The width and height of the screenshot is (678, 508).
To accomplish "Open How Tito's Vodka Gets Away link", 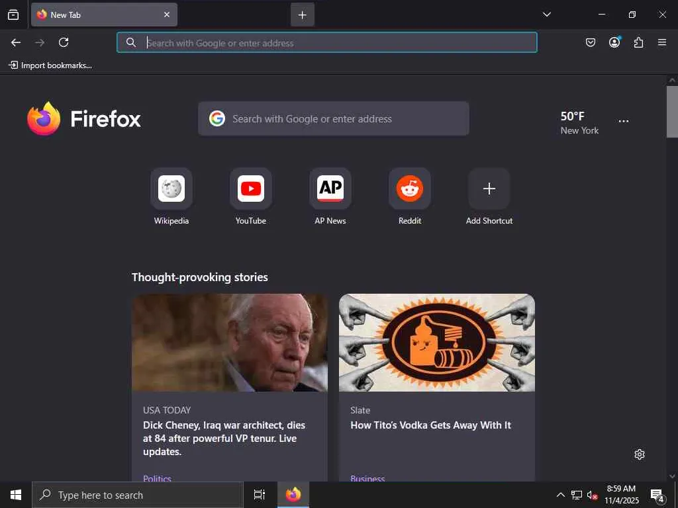I will click(430, 425).
